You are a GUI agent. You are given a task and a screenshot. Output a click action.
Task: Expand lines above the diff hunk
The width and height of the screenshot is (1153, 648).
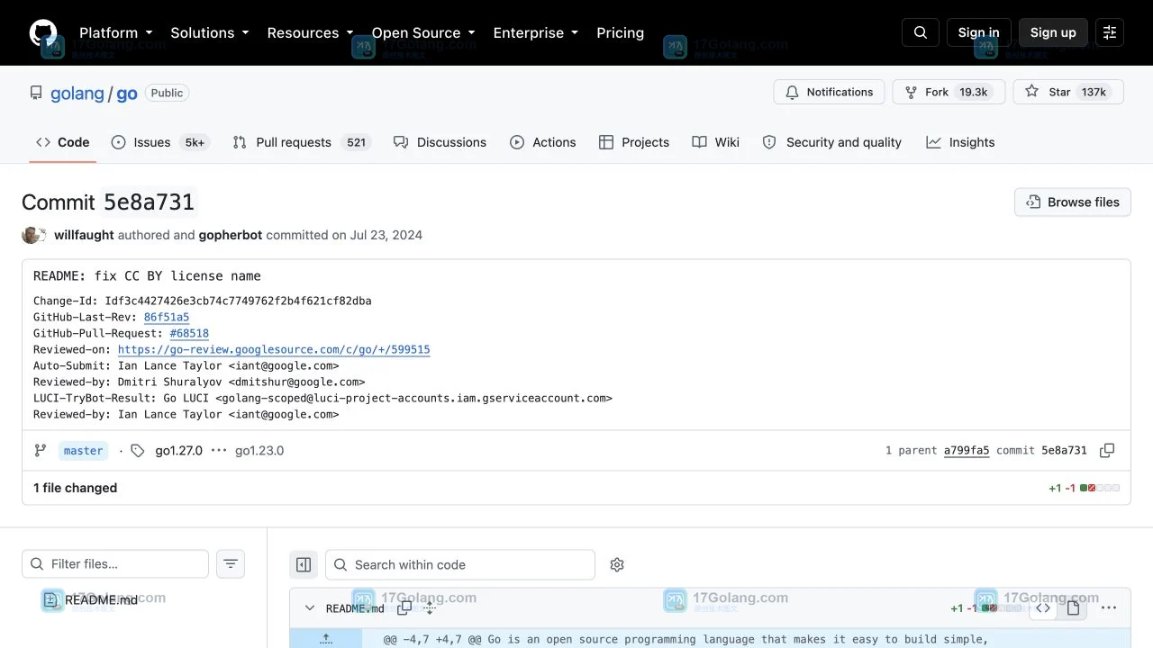coord(326,639)
